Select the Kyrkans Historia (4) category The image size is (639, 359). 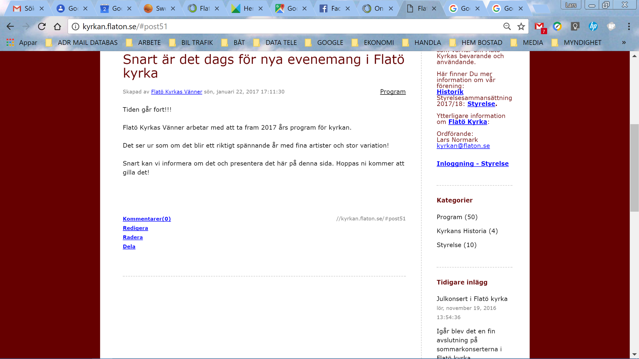pyautogui.click(x=467, y=231)
